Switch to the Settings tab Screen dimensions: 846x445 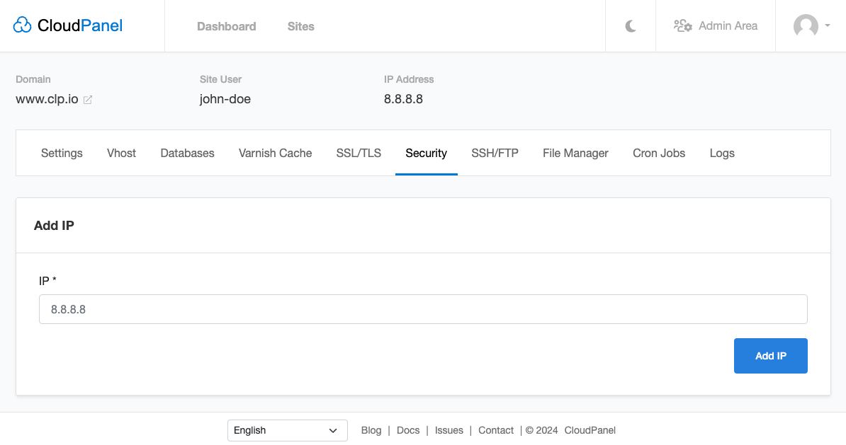pos(62,153)
